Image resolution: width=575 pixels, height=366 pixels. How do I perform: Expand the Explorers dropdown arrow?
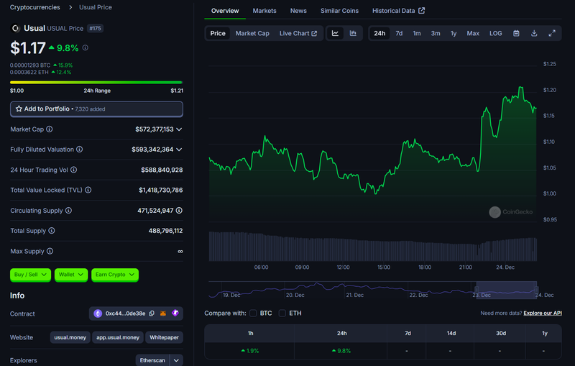(x=176, y=360)
